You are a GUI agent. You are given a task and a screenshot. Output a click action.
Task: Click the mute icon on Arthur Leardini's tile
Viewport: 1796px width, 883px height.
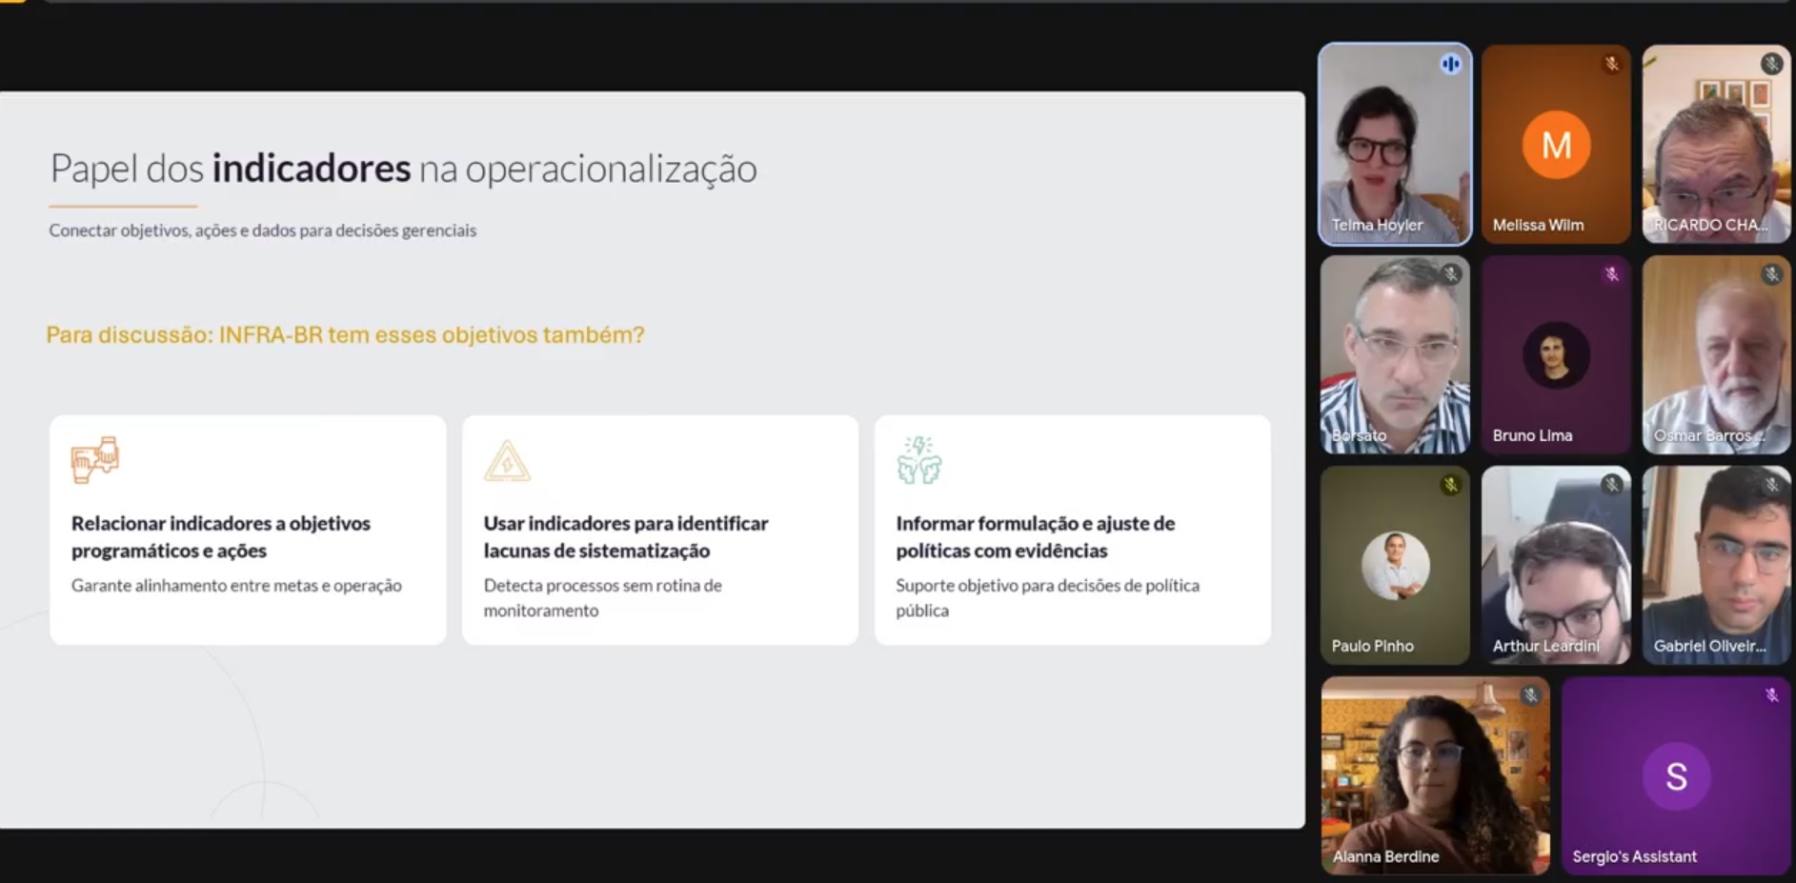(x=1611, y=484)
